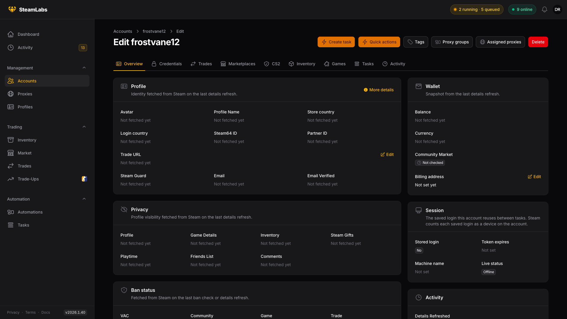
Task: Click the 9 online status badge
Action: 522,9
